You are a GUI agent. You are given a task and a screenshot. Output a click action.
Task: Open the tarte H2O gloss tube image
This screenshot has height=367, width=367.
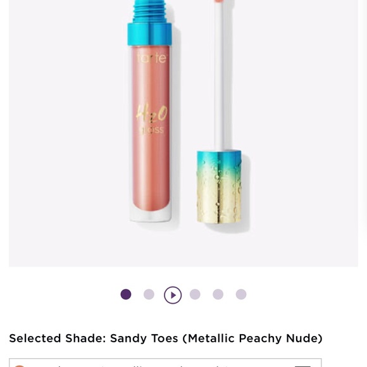coord(150,111)
